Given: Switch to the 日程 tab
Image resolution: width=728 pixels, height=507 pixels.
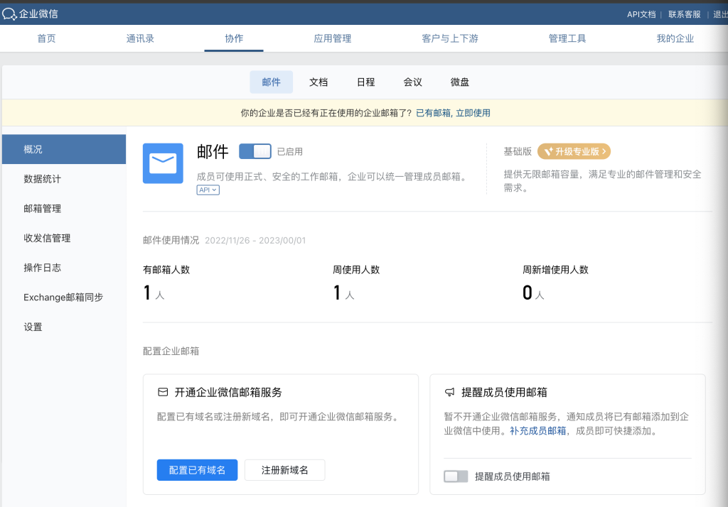Looking at the screenshot, I should [x=365, y=82].
